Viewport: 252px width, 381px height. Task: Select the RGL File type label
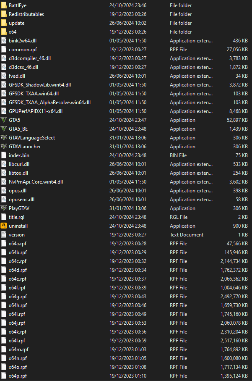pos(179,217)
